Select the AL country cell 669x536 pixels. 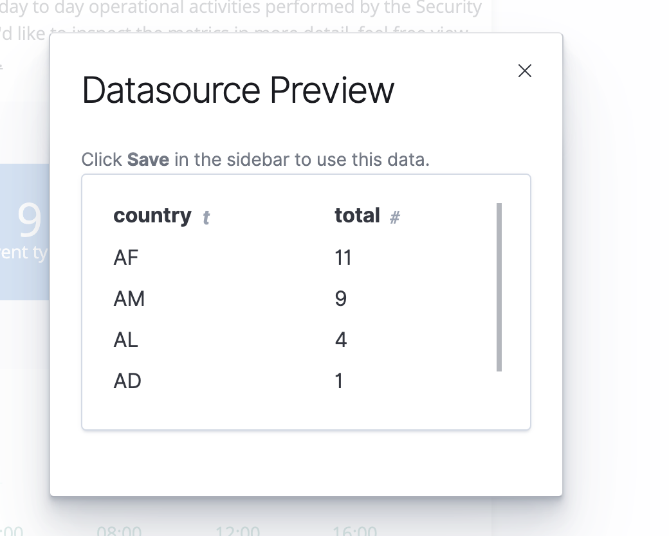(x=126, y=340)
